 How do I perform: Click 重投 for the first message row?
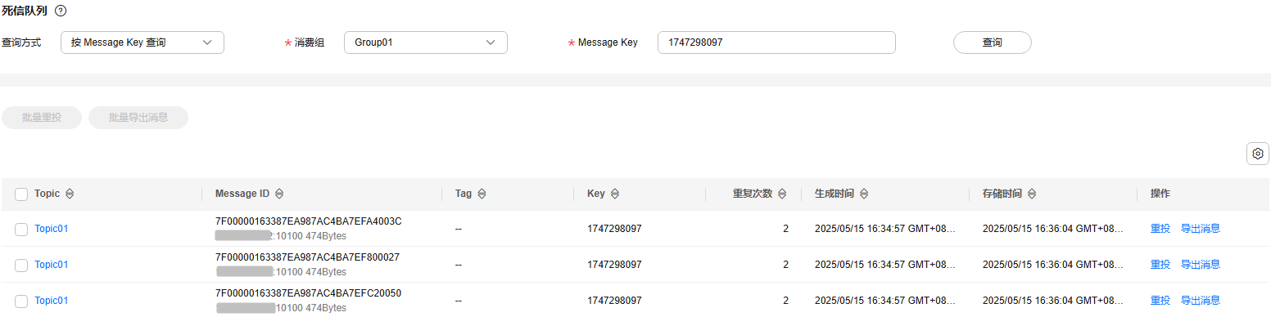tap(1160, 229)
